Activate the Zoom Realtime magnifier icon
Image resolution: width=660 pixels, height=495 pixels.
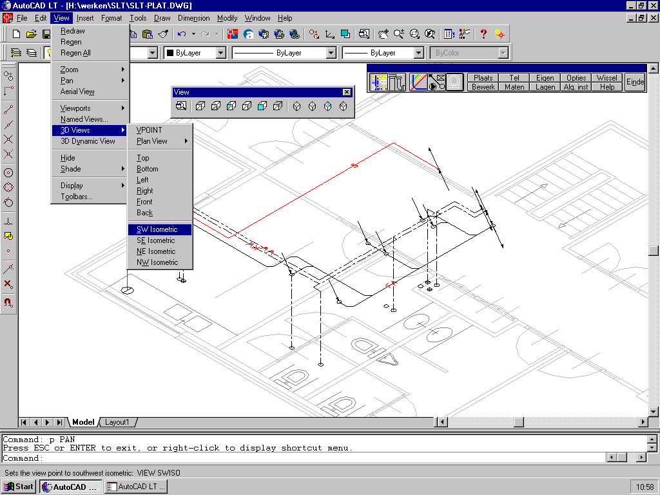click(x=398, y=34)
